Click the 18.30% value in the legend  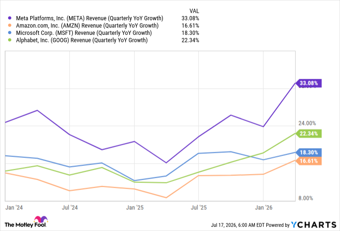pyautogui.click(x=190, y=33)
